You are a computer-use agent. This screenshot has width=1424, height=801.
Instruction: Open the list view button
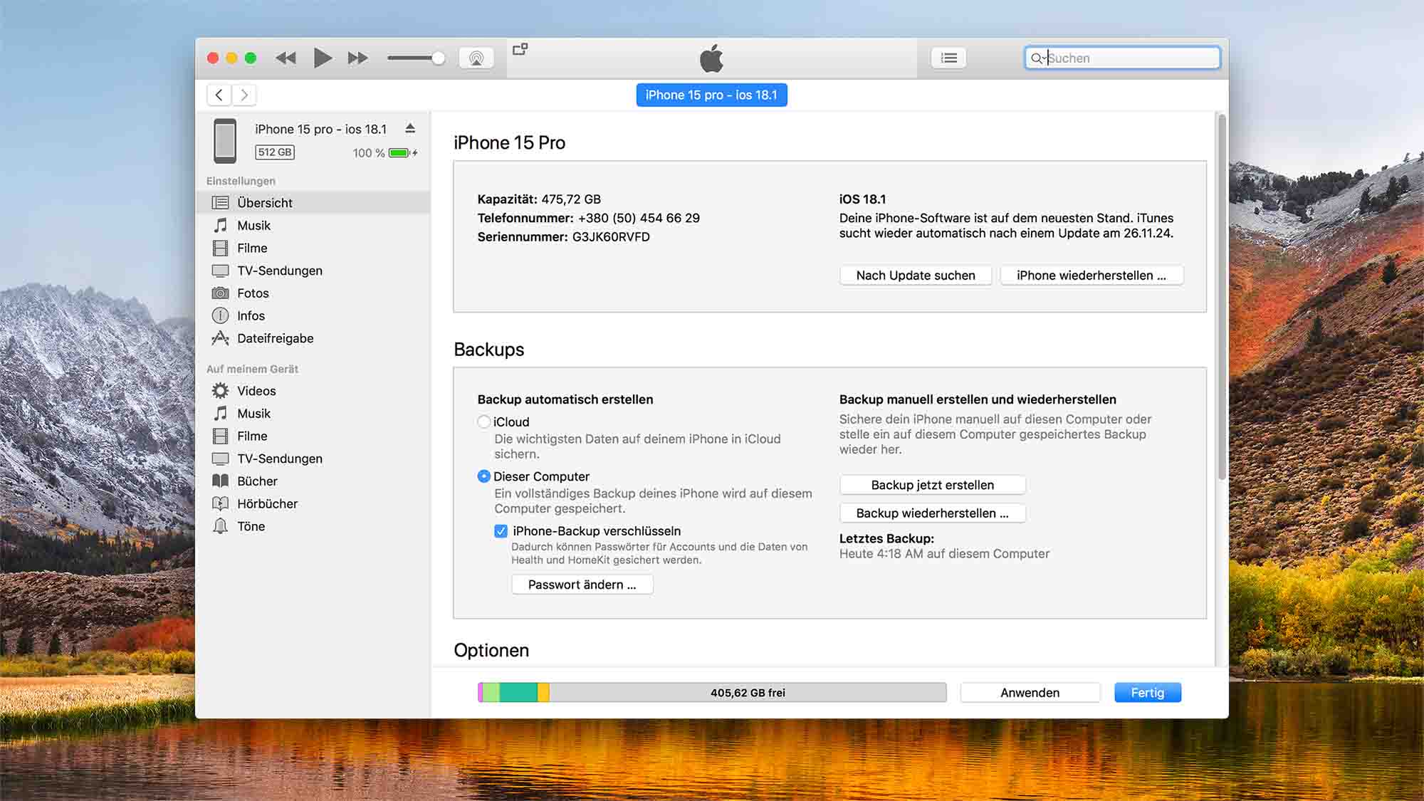tap(948, 58)
